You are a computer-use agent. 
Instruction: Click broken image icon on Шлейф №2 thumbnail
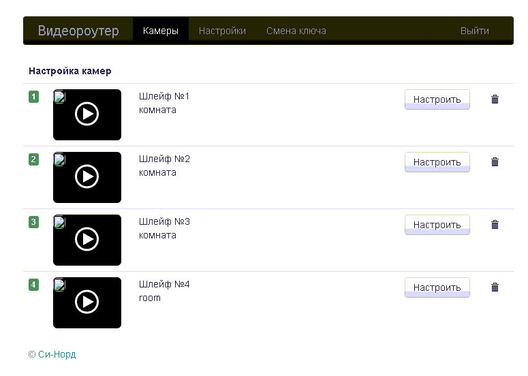[59, 159]
